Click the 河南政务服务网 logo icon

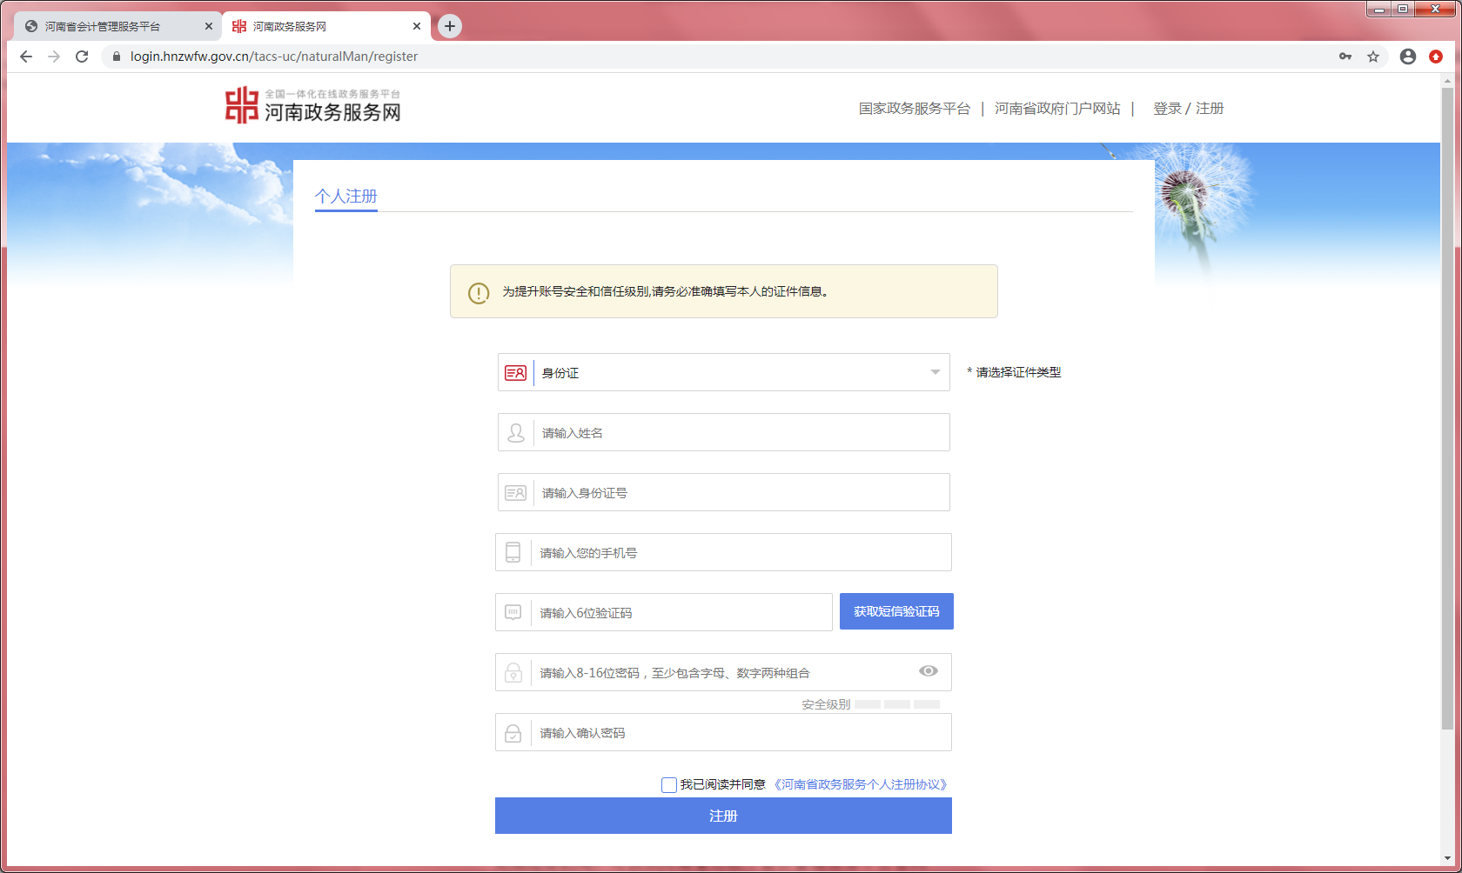[241, 103]
